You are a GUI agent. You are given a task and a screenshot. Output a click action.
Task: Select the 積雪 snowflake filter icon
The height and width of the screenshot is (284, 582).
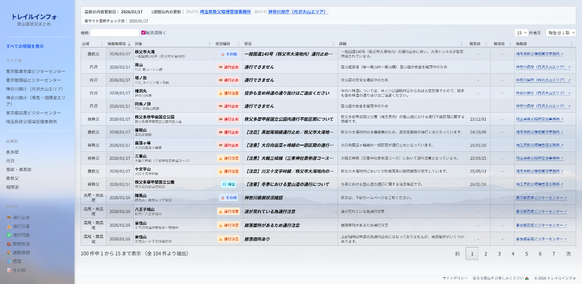[x=8, y=261]
